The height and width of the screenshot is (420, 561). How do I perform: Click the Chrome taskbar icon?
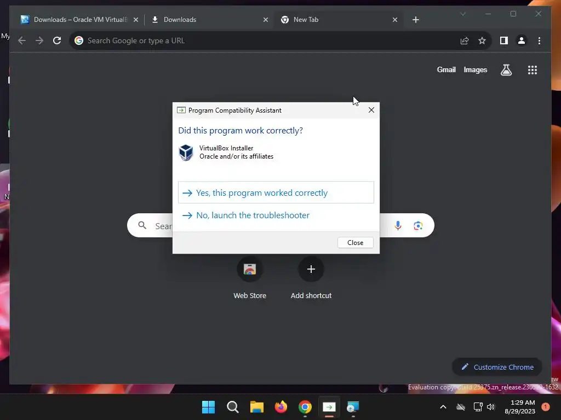305,407
